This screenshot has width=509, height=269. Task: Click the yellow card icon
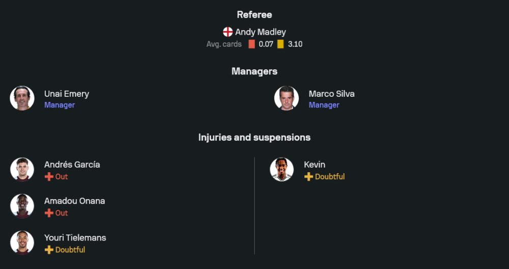pyautogui.click(x=280, y=44)
